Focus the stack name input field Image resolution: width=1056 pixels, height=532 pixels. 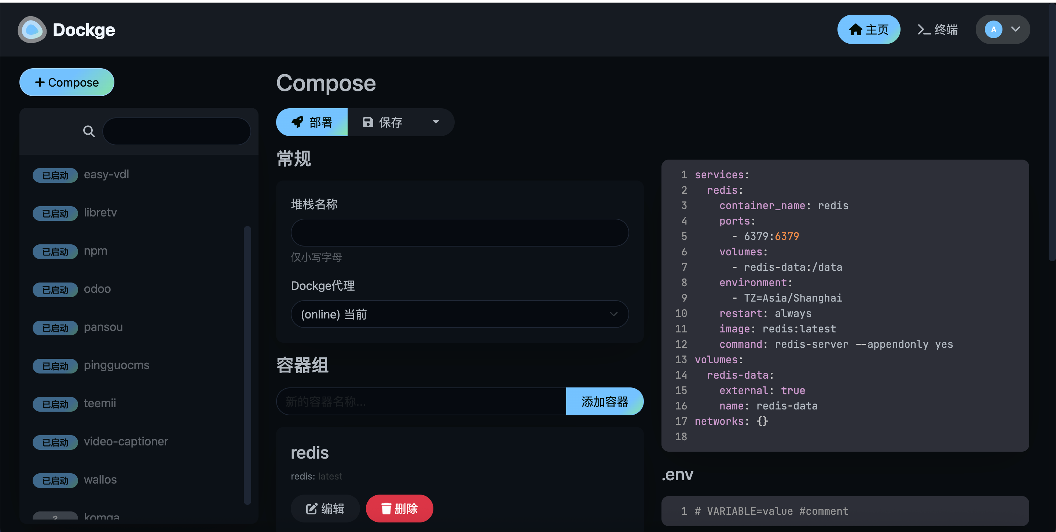[x=459, y=233]
